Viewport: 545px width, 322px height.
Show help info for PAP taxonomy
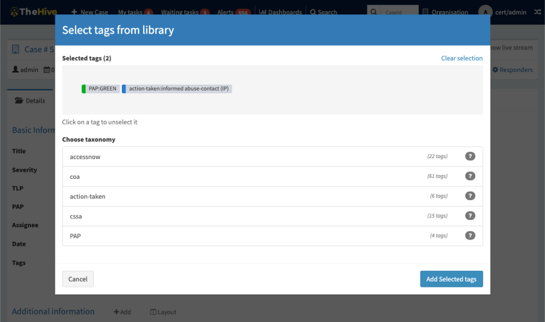470,235
